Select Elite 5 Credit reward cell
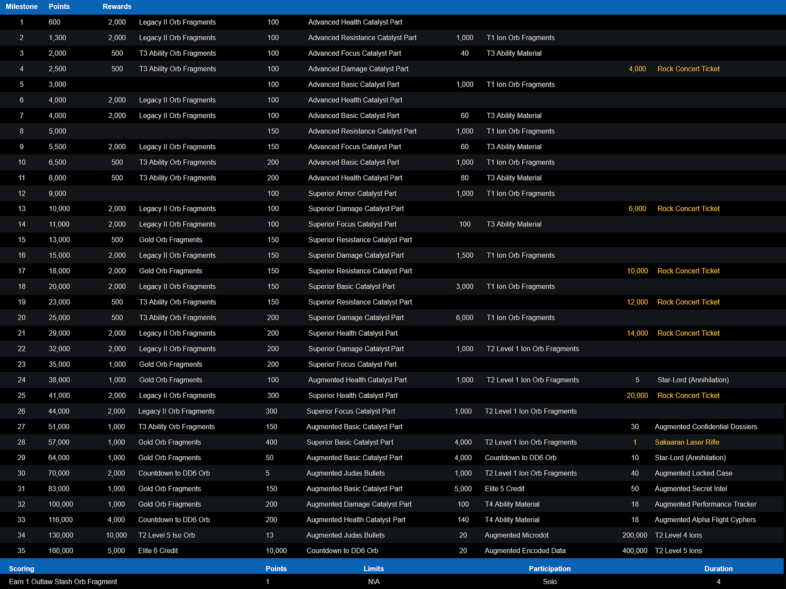This screenshot has height=589, width=786. 504,489
